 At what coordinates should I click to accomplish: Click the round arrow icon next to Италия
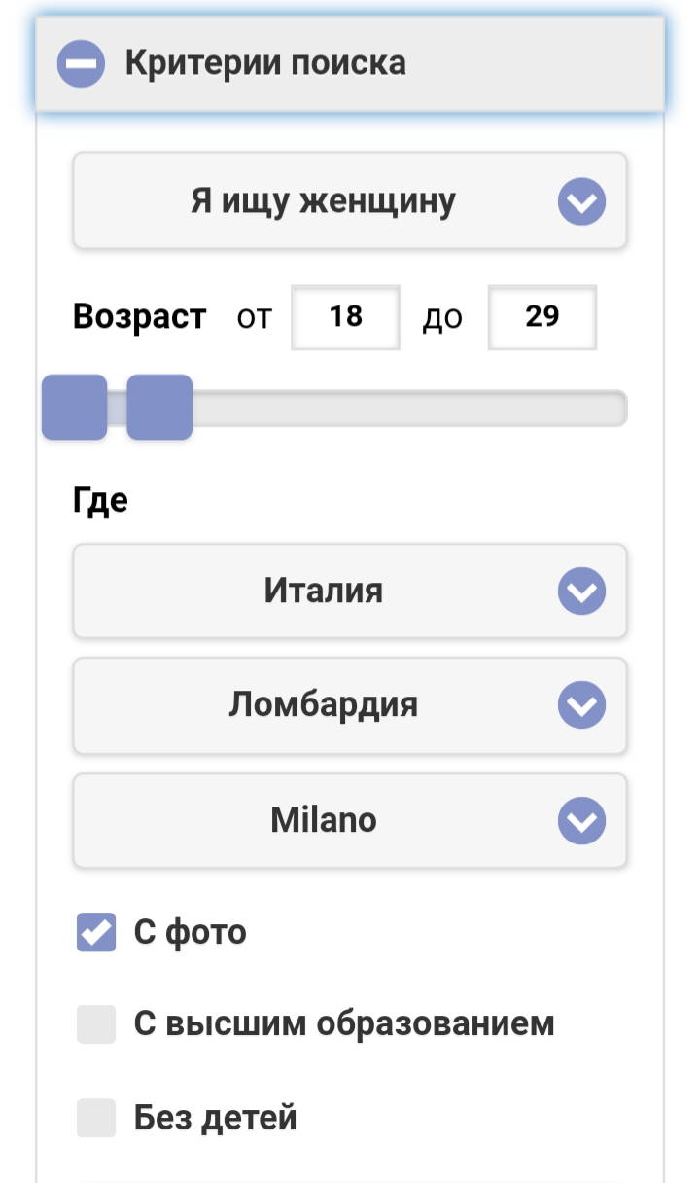click(581, 591)
